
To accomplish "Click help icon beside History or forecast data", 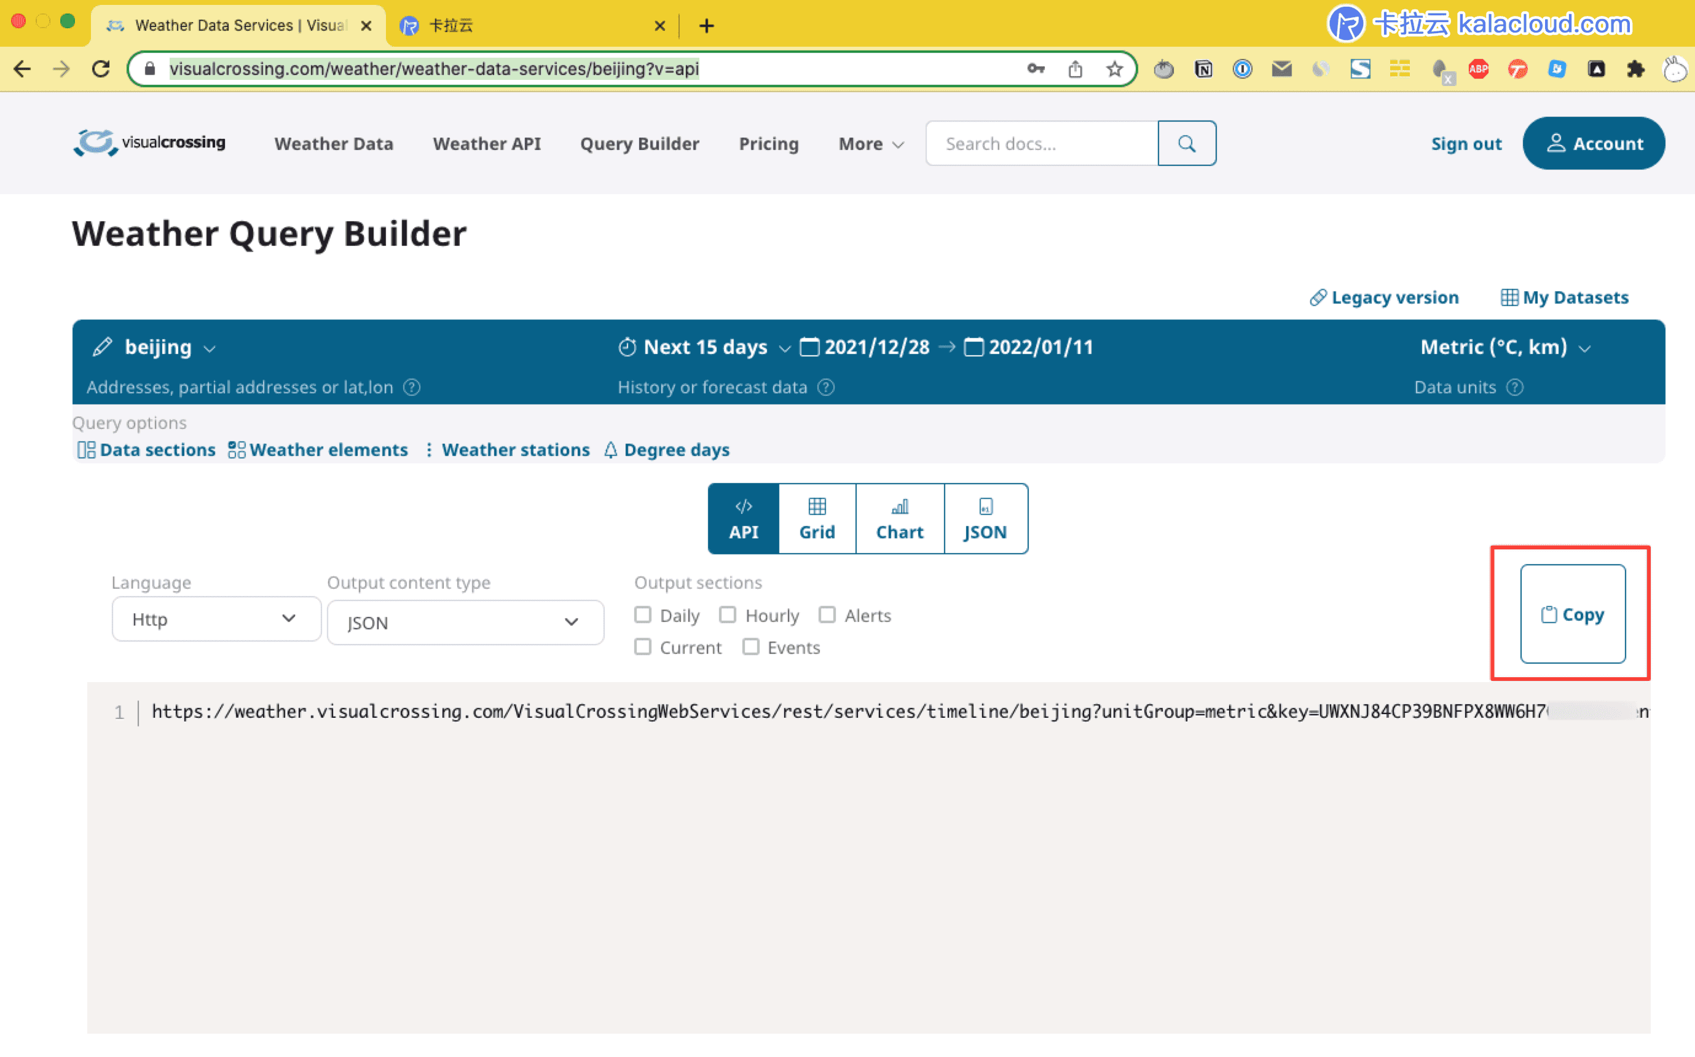I will (x=825, y=387).
